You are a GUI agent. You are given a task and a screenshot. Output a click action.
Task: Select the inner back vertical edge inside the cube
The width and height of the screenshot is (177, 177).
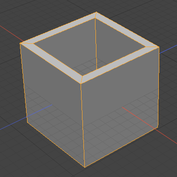coord(96,44)
